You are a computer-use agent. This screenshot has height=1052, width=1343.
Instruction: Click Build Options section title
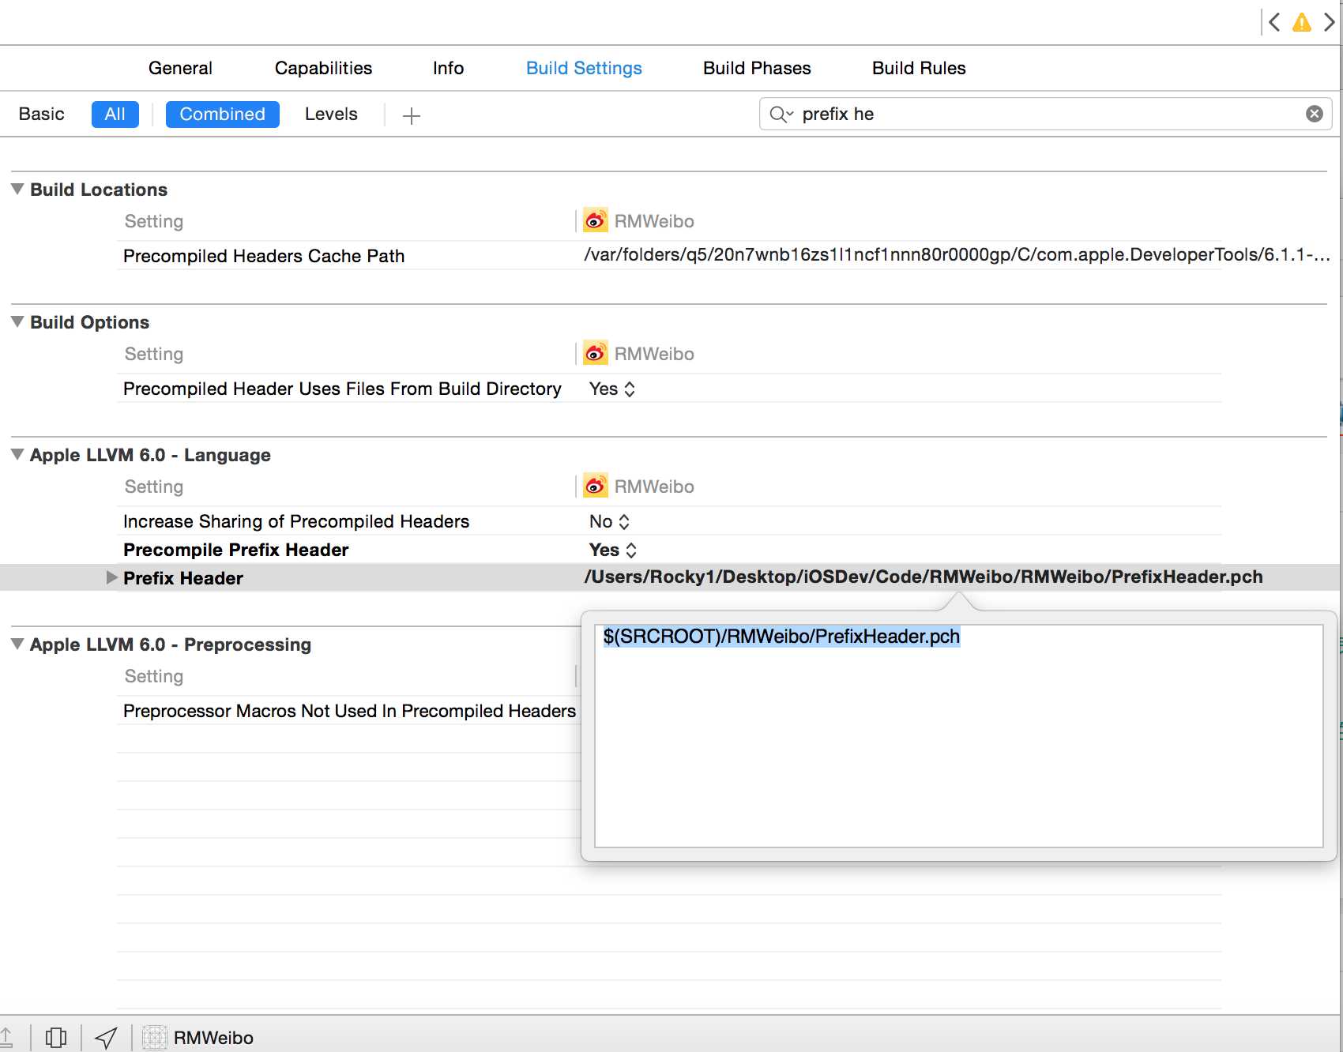[x=89, y=322]
